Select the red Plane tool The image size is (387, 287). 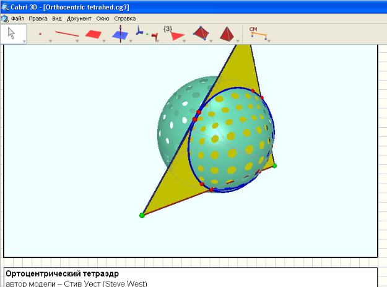[x=93, y=34]
